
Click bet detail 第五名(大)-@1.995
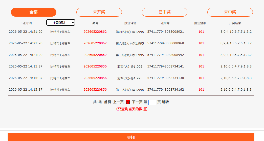point(130,55)
